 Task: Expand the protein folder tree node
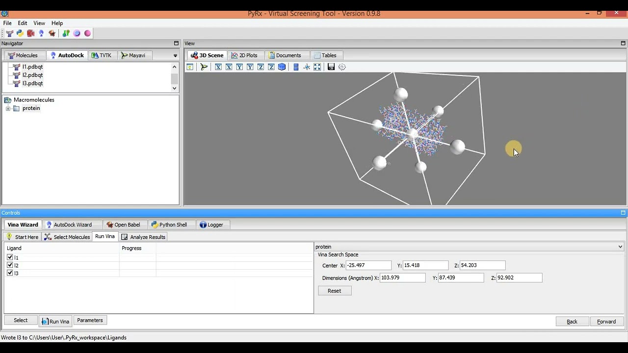[x=8, y=108]
